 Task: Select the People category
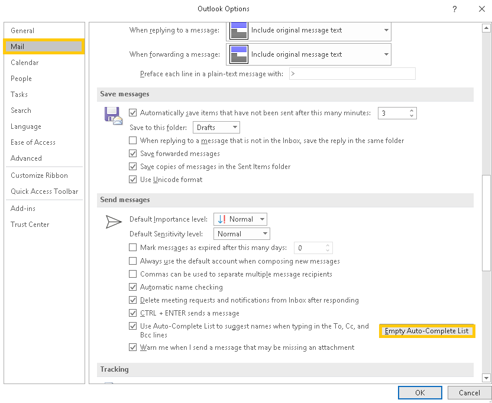click(x=44, y=79)
